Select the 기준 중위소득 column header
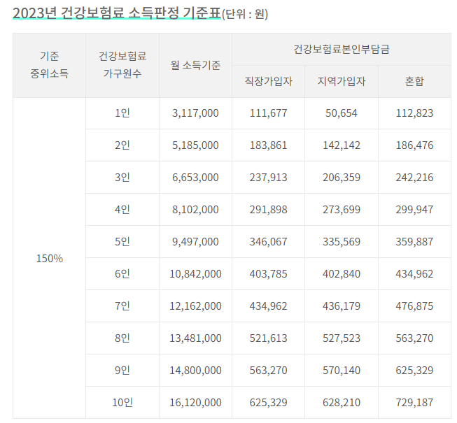Screen dimensions: 457x423 point(49,65)
